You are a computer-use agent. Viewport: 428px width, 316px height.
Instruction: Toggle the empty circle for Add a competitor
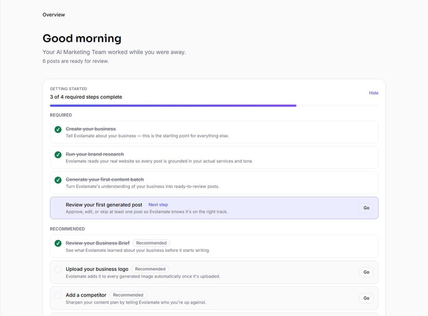(x=58, y=295)
